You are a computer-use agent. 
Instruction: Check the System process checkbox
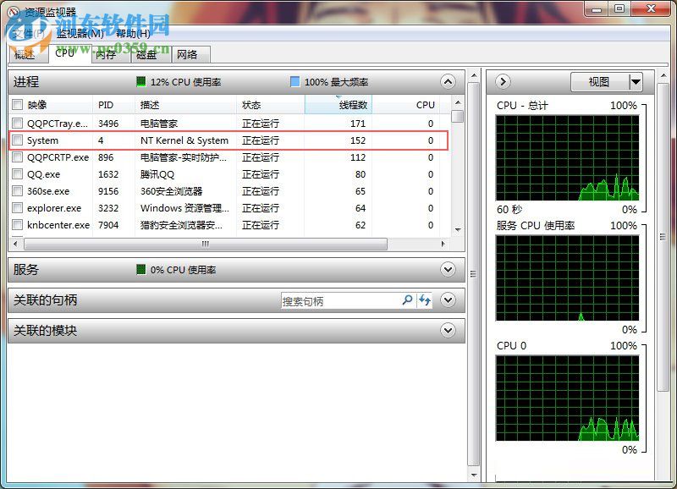pyautogui.click(x=17, y=140)
